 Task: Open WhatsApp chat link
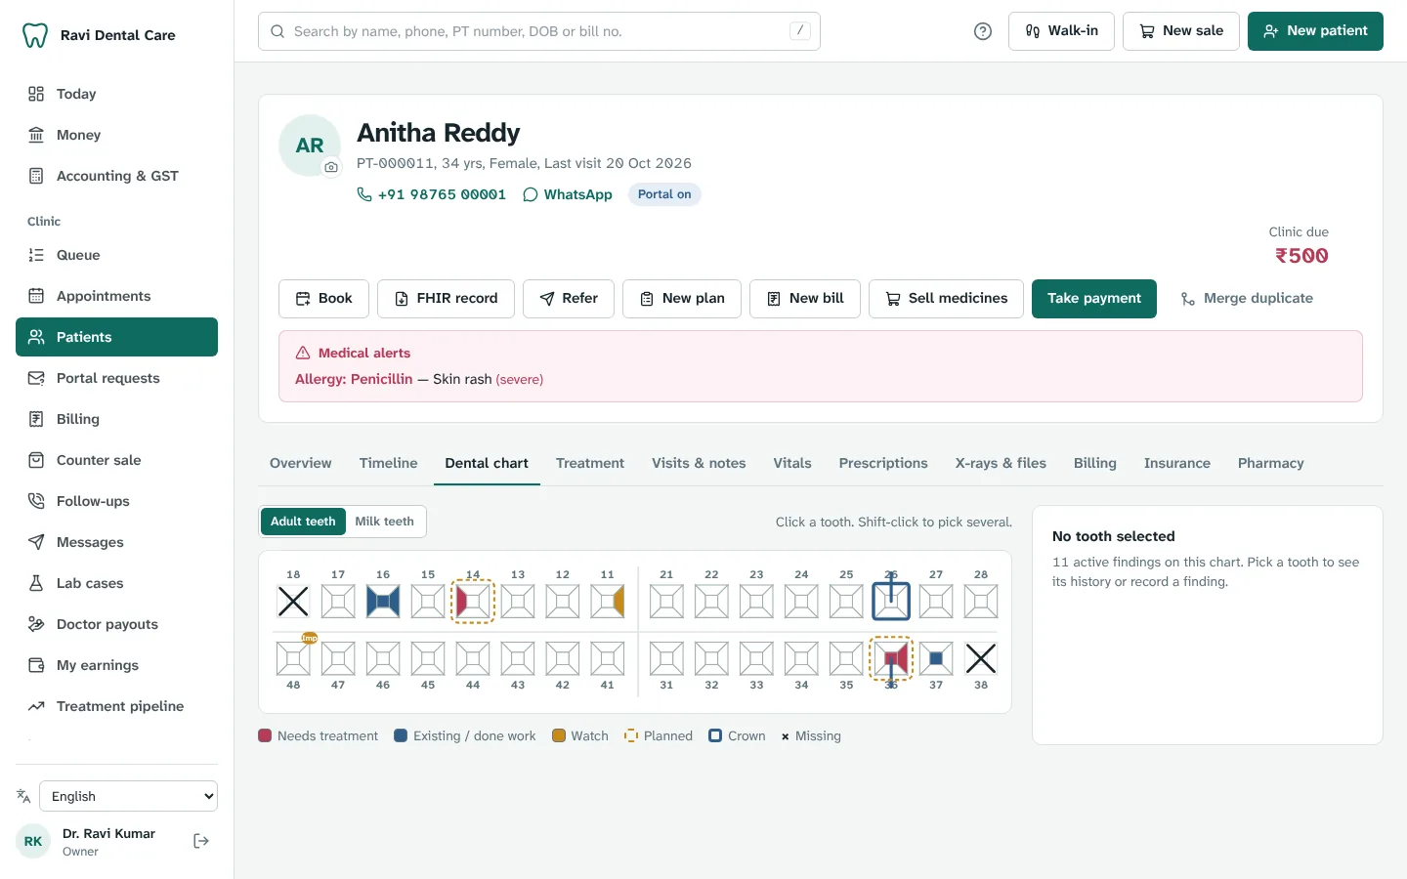coord(568,194)
